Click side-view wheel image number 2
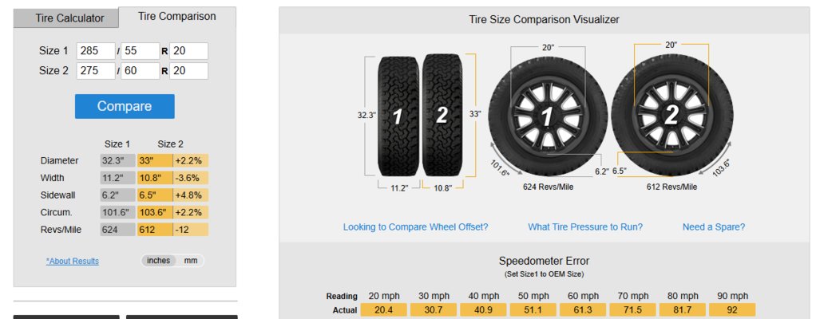Image resolution: width=816 pixels, height=319 pixels. coord(671,116)
